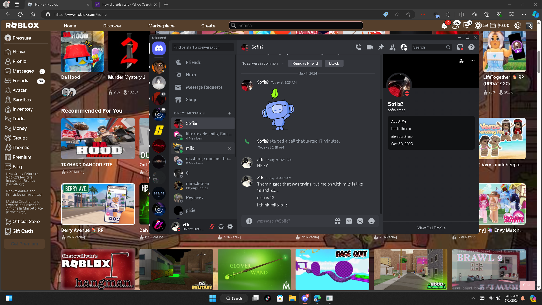The height and width of the screenshot is (305, 542).
Task: Start a video call in Discord header
Action: [x=370, y=47]
